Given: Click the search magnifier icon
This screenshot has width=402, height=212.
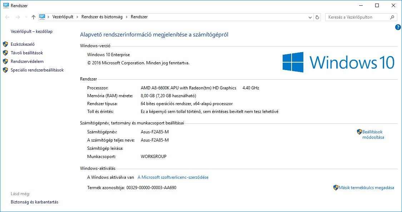Looking at the screenshot, I should tap(392, 17).
